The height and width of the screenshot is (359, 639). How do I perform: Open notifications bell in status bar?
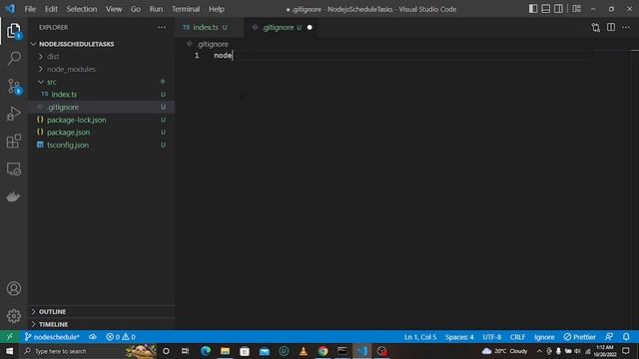tap(626, 337)
